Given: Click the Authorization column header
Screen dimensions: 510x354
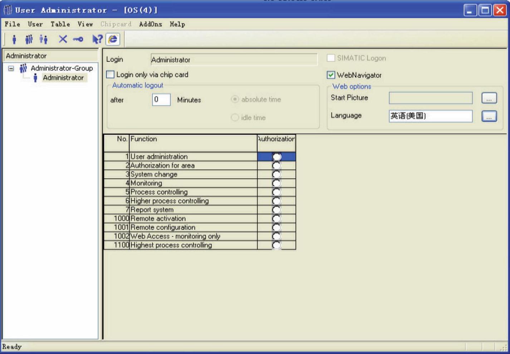Looking at the screenshot, I should [276, 143].
